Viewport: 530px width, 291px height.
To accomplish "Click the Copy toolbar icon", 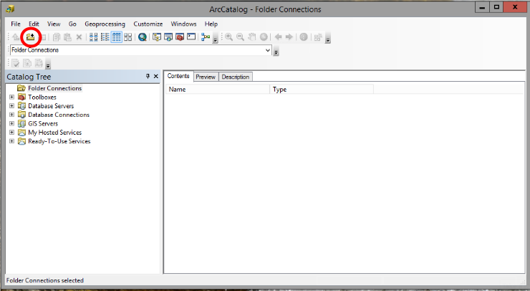I will pos(57,37).
